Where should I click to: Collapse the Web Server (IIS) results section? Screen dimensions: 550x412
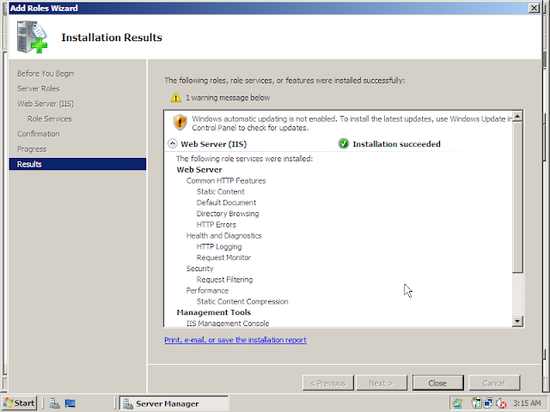click(172, 143)
